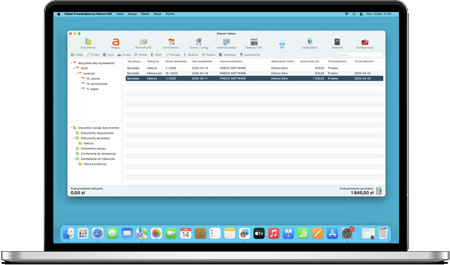Open Finder from the Dock

click(68, 234)
